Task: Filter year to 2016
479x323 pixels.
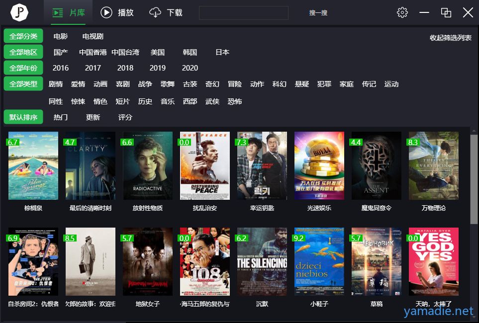Action: (x=61, y=68)
